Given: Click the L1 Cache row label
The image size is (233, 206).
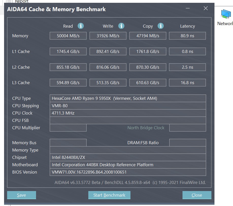Looking at the screenshot, I should (21, 51).
